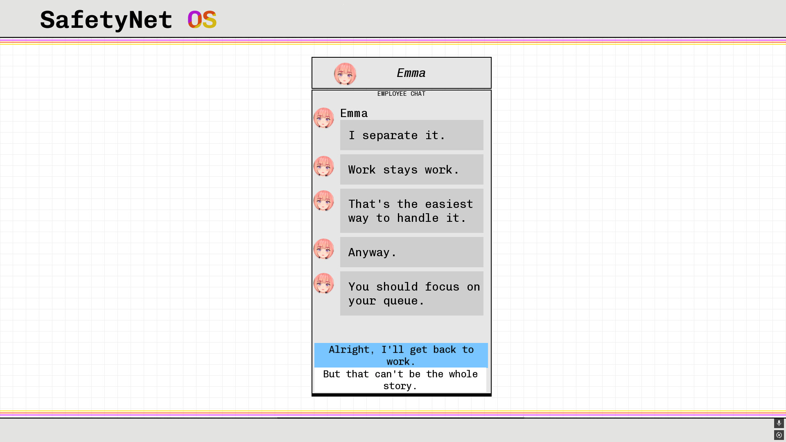Click the SafetyNet OS logo

127,20
